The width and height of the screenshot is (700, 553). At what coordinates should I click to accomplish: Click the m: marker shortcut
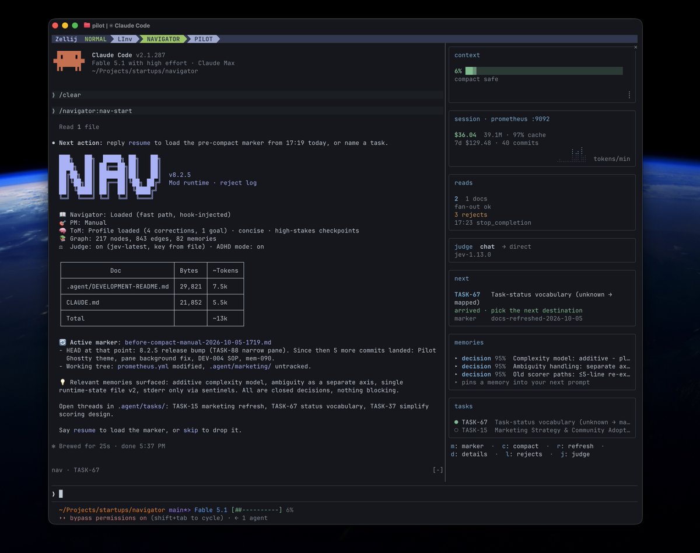[467, 446]
